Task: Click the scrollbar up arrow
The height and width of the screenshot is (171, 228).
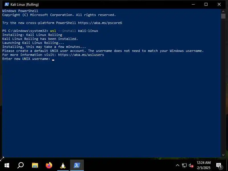Action: click(x=223, y=11)
